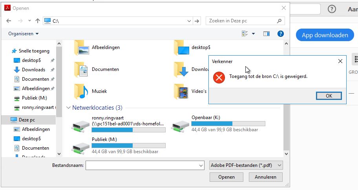This screenshot has width=358, height=190.
Task: Open the Afbeeldingen folder in main pane
Action: coord(82,47)
